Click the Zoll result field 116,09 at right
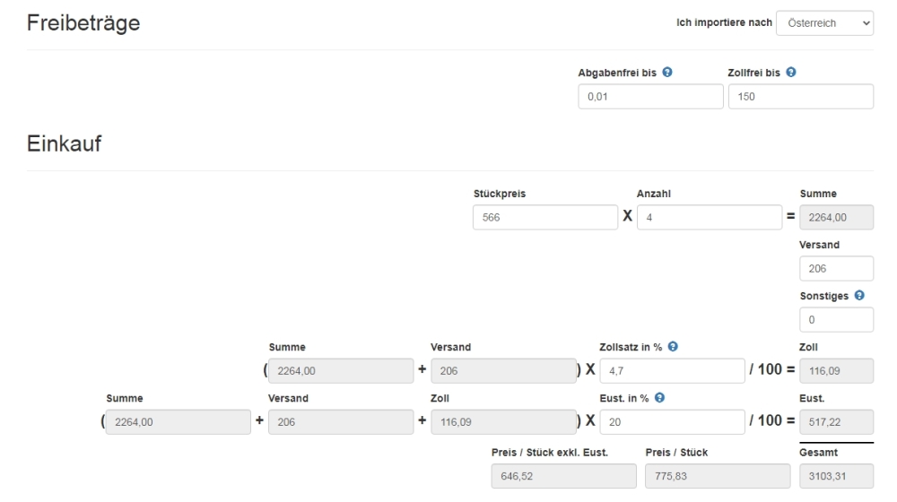This screenshot has width=897, height=502. click(836, 371)
